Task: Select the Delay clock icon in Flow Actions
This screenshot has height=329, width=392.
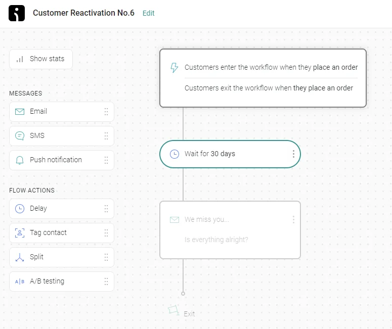Action: tap(20, 209)
